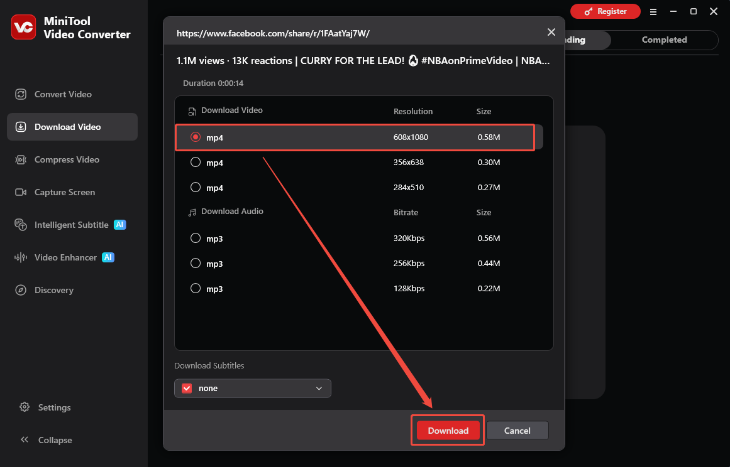Click the 256Kbps bitrate value
The width and height of the screenshot is (730, 467).
coord(409,263)
